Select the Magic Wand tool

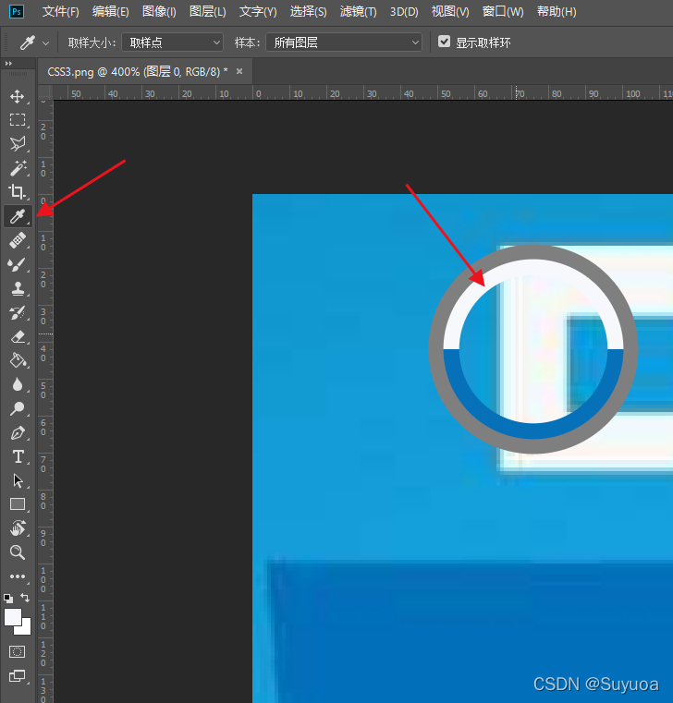pos(18,168)
